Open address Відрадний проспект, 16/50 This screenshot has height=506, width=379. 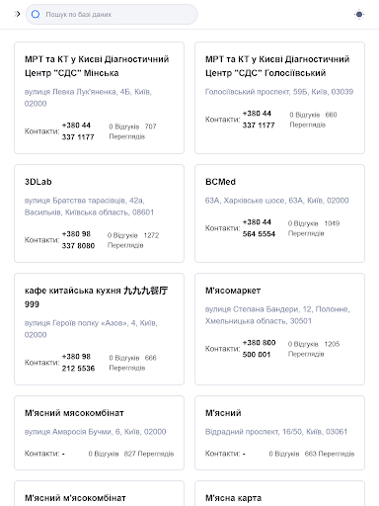coord(276,432)
